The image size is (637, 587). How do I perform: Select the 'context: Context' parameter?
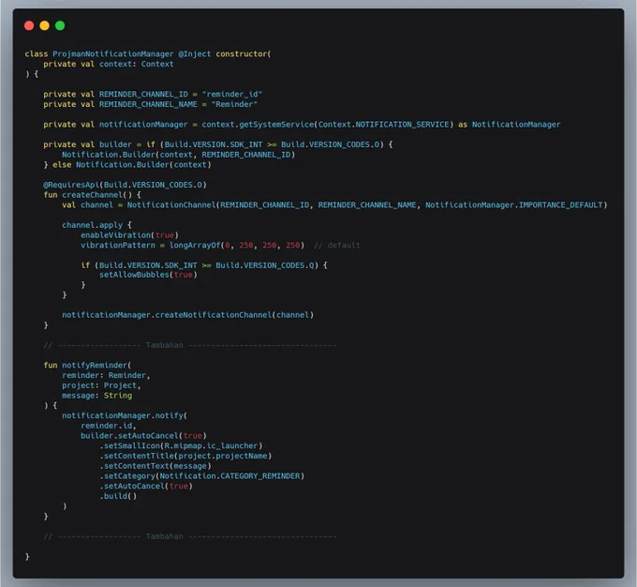click(137, 64)
